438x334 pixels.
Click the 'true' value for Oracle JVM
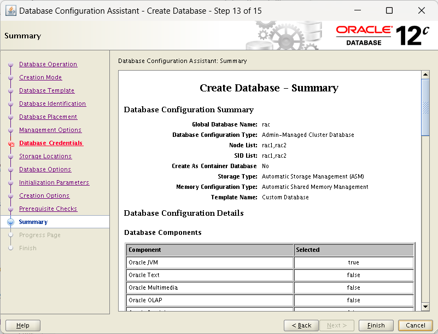pos(354,262)
